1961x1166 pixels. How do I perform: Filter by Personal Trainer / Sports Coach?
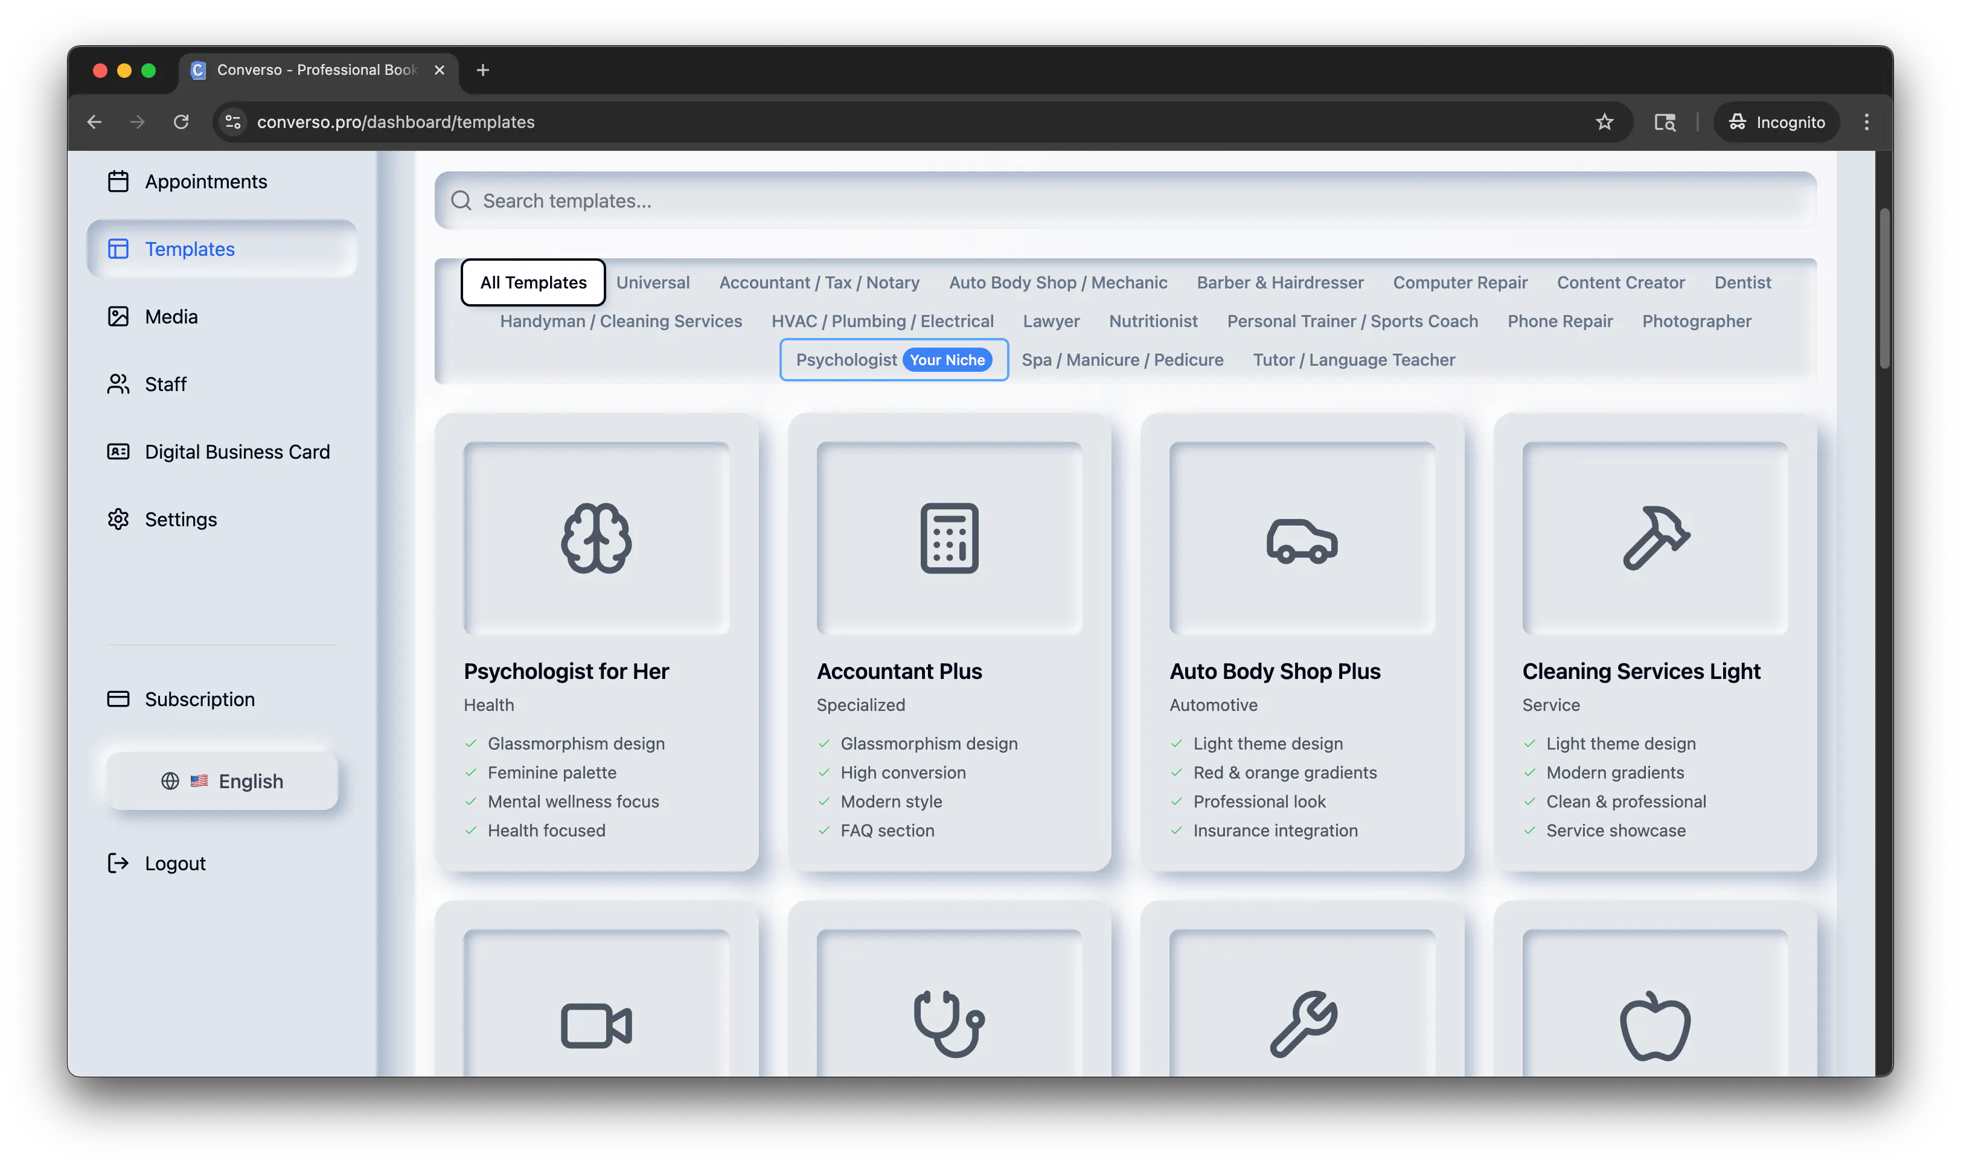[x=1352, y=320]
